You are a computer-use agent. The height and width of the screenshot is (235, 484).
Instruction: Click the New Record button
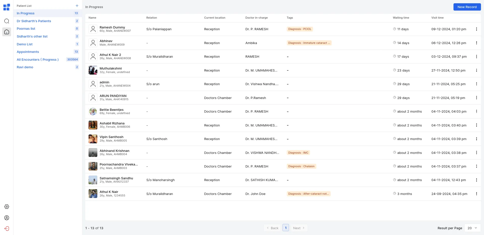pyautogui.click(x=467, y=7)
